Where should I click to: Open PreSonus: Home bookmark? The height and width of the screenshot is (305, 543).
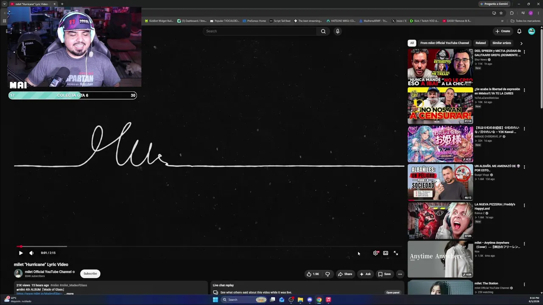click(254, 21)
